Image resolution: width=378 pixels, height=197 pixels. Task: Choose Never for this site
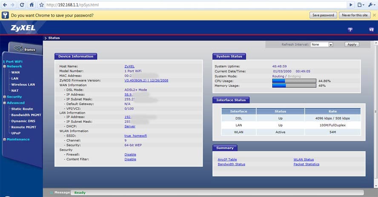[x=355, y=15]
